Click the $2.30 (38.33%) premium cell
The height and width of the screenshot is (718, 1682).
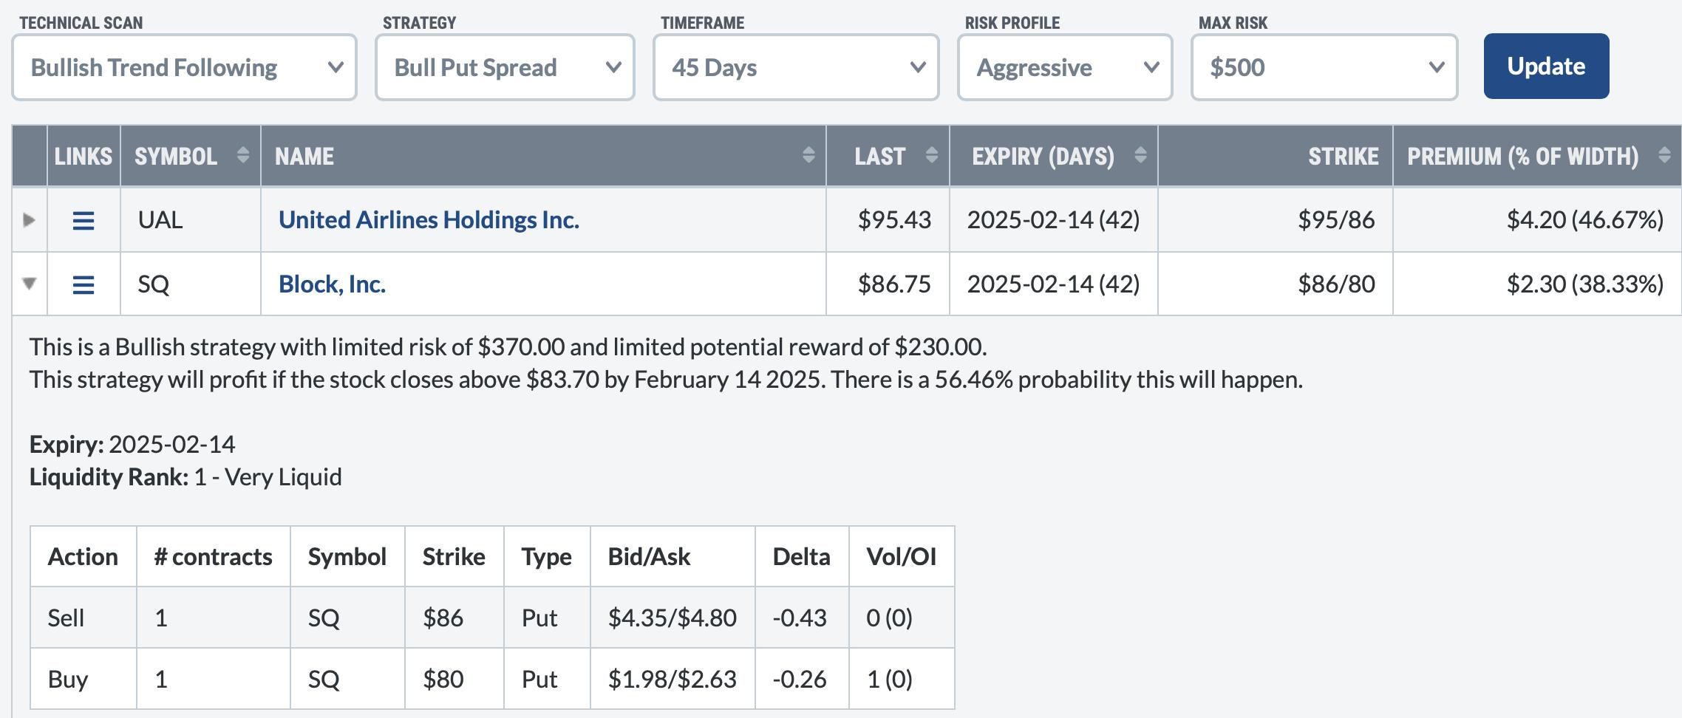tap(1538, 284)
